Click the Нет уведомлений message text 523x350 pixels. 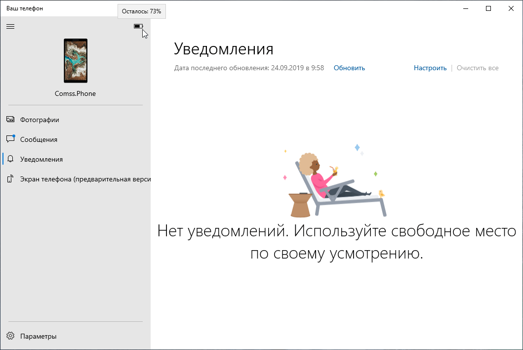tap(336, 242)
